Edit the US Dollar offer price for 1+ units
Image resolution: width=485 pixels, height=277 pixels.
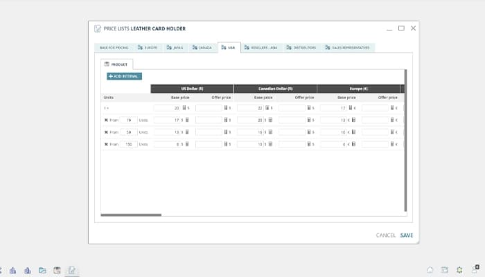209,109
